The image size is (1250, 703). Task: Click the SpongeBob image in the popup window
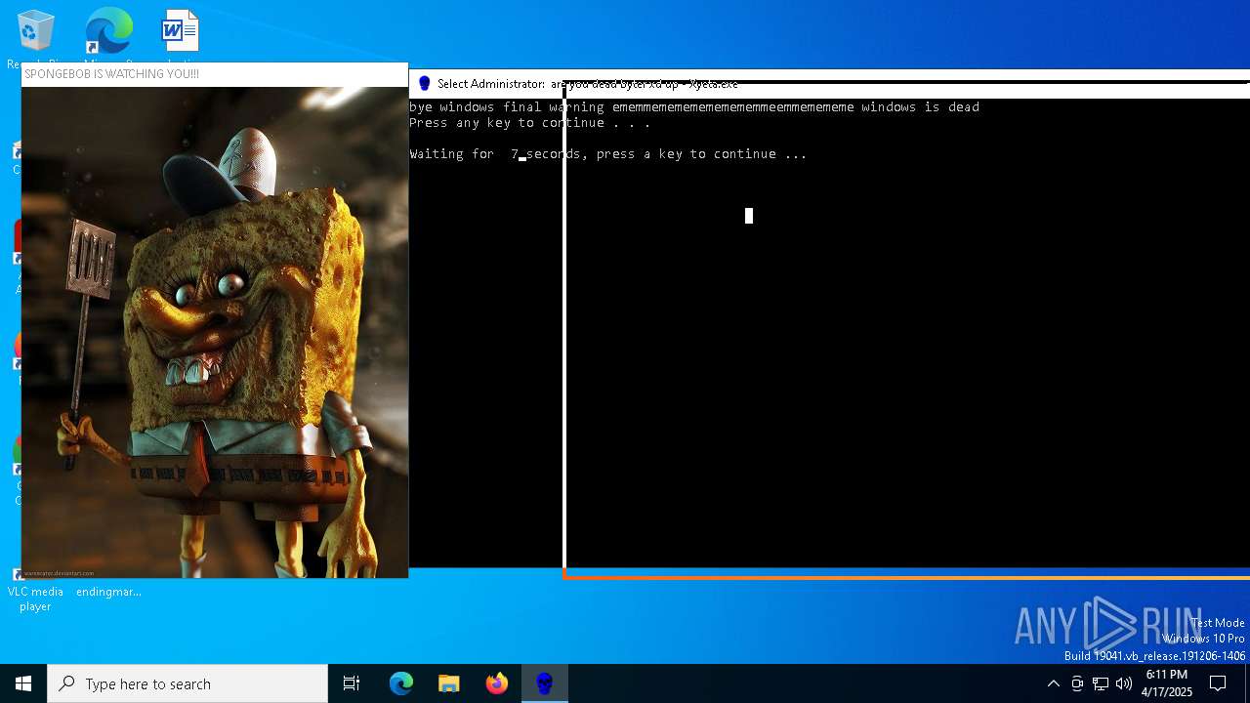point(215,332)
